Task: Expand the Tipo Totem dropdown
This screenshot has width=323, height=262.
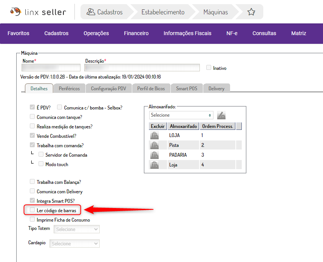Action: tap(77, 229)
